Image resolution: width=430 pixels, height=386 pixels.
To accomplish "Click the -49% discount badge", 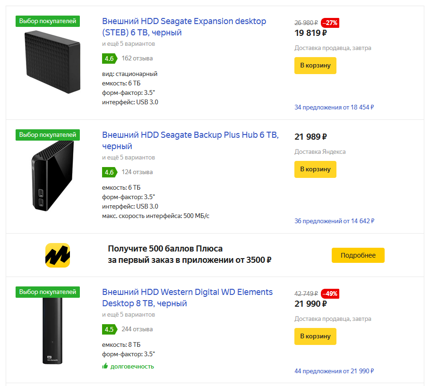I will (x=330, y=294).
